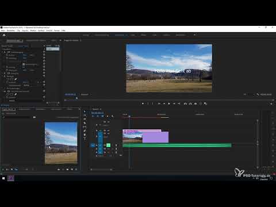Toggle the green Mute button on A1
The width and height of the screenshot is (276, 207).
pyautogui.click(x=108, y=145)
